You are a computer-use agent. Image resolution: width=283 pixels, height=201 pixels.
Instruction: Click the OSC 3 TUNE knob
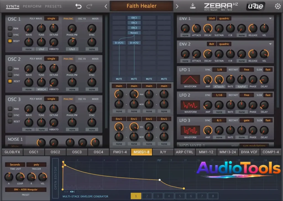click(x=41, y=109)
